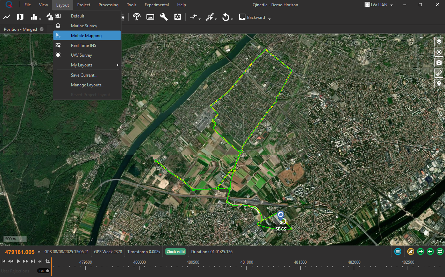The width and height of the screenshot is (445, 277).
Task: Select the ruler measurement tool
Action: (439, 73)
